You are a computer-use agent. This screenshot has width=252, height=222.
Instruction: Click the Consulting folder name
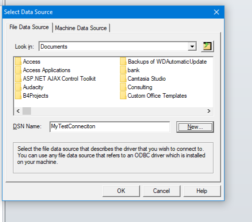tap(140, 87)
